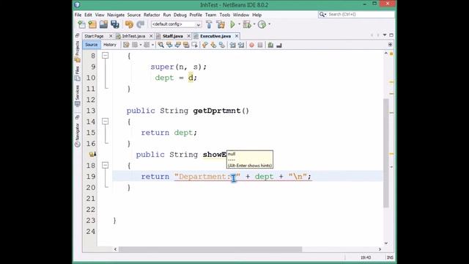Viewport: 469px width, 264px height.
Task: Click the vertical editor scrollbar thumb
Action: pyautogui.click(x=386, y=153)
